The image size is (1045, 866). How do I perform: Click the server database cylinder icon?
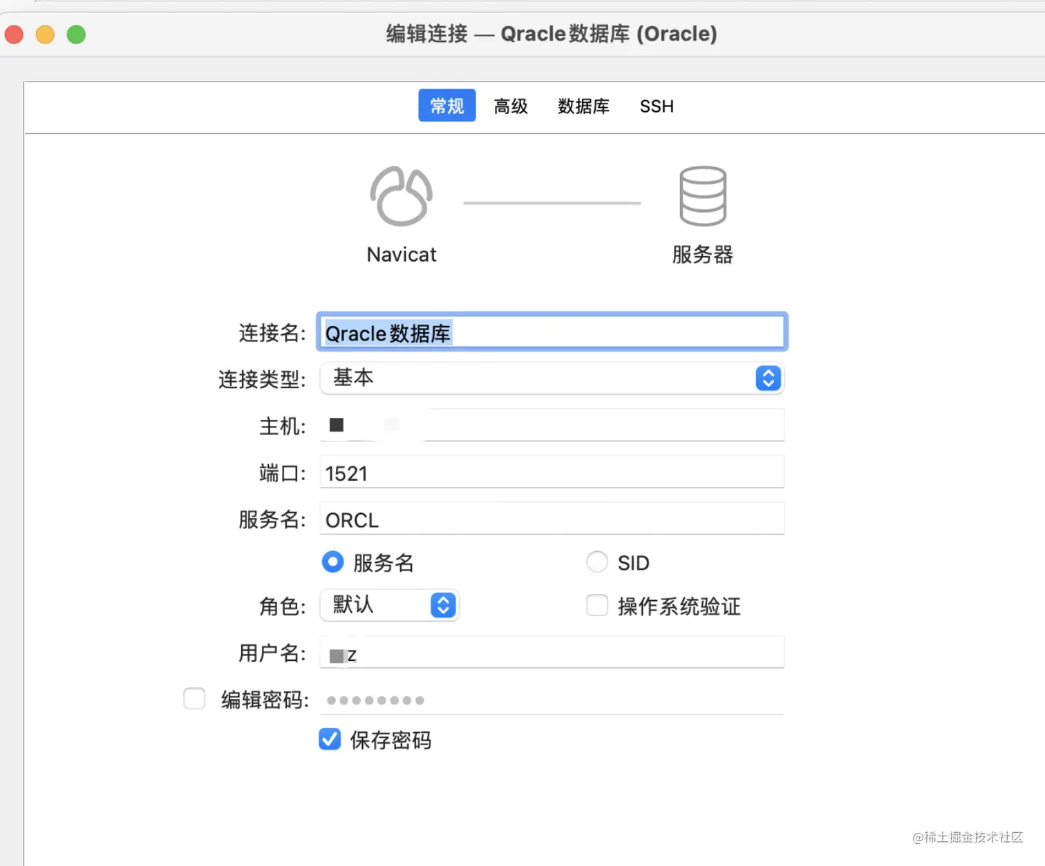703,196
